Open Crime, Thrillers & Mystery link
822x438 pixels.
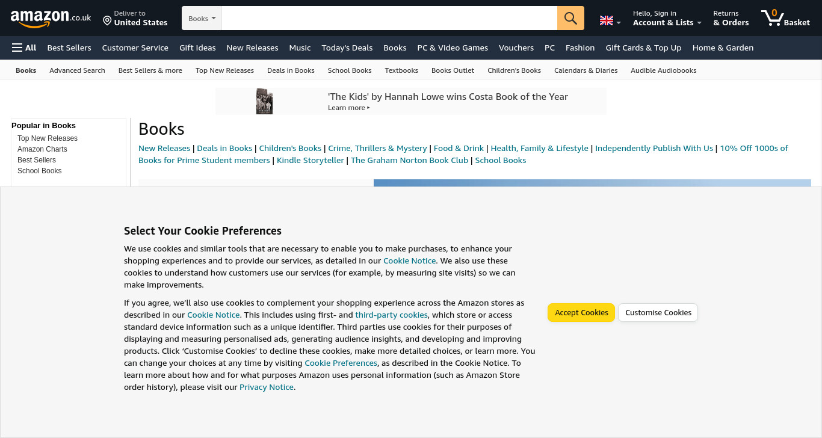pyautogui.click(x=377, y=148)
